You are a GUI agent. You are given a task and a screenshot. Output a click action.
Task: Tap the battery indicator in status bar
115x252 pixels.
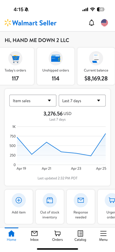[101, 9]
